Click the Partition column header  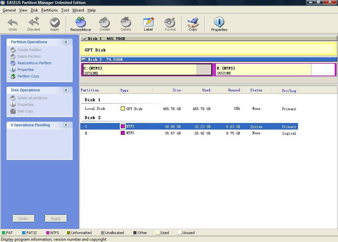point(100,90)
